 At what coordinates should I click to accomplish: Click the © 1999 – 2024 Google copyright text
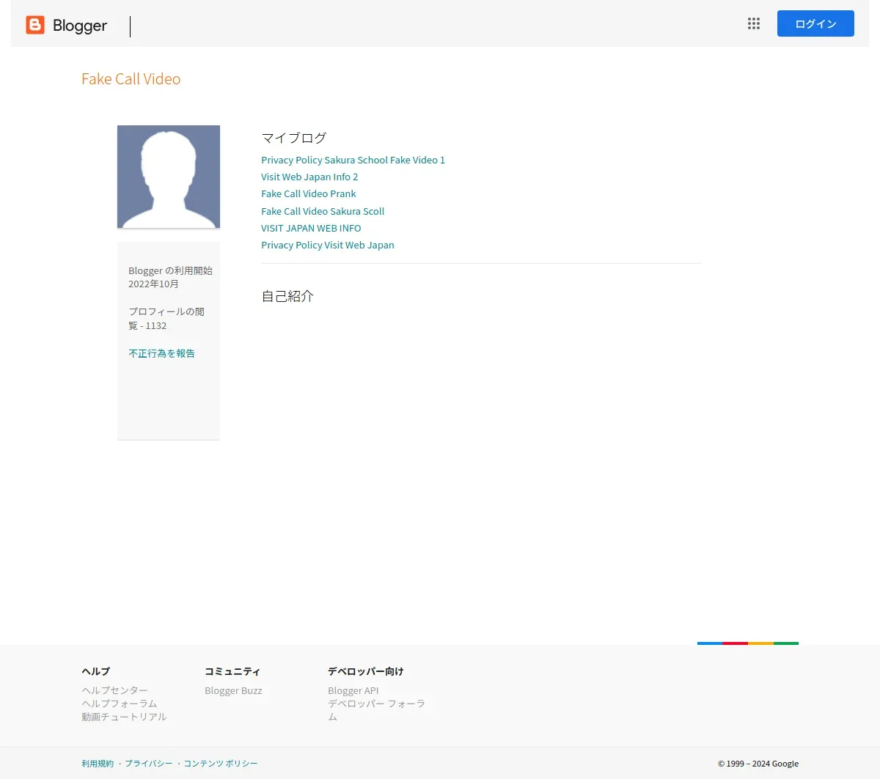coord(758,764)
